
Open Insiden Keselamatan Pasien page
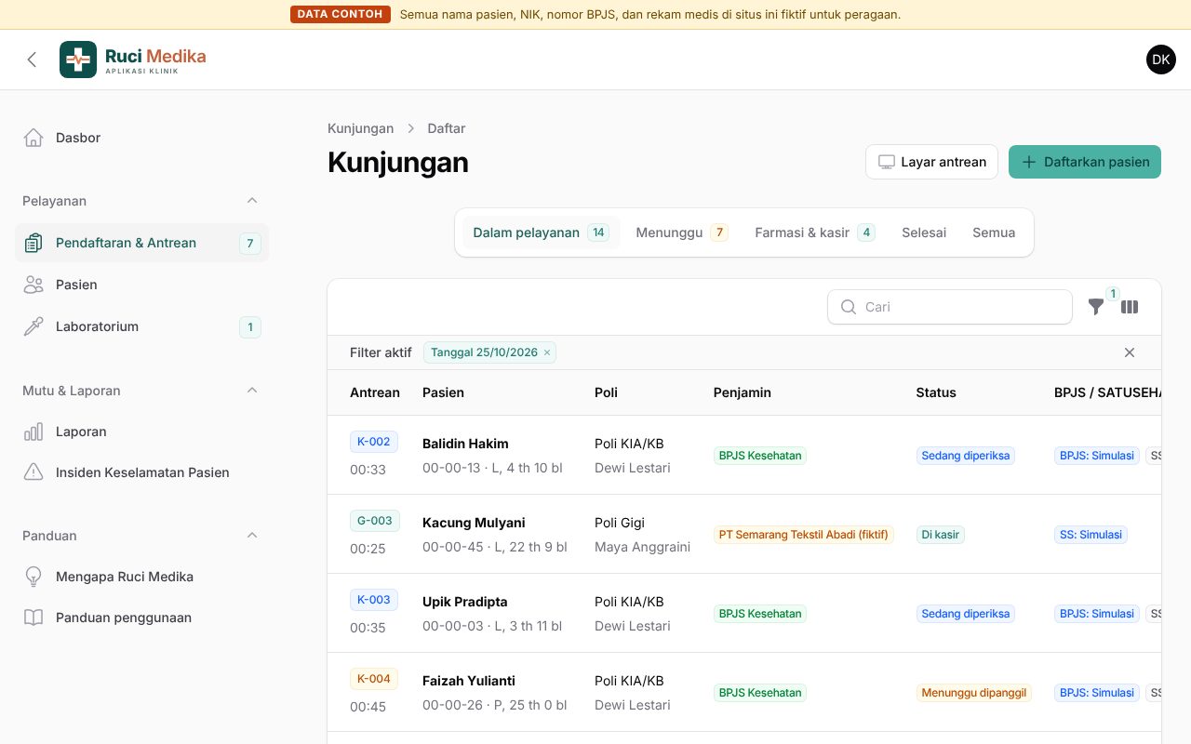142,472
